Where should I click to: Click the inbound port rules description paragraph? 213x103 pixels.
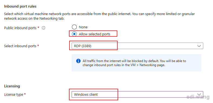point(99,16)
